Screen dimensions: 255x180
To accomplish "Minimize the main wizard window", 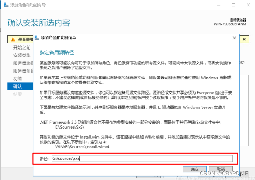I will (219, 5).
